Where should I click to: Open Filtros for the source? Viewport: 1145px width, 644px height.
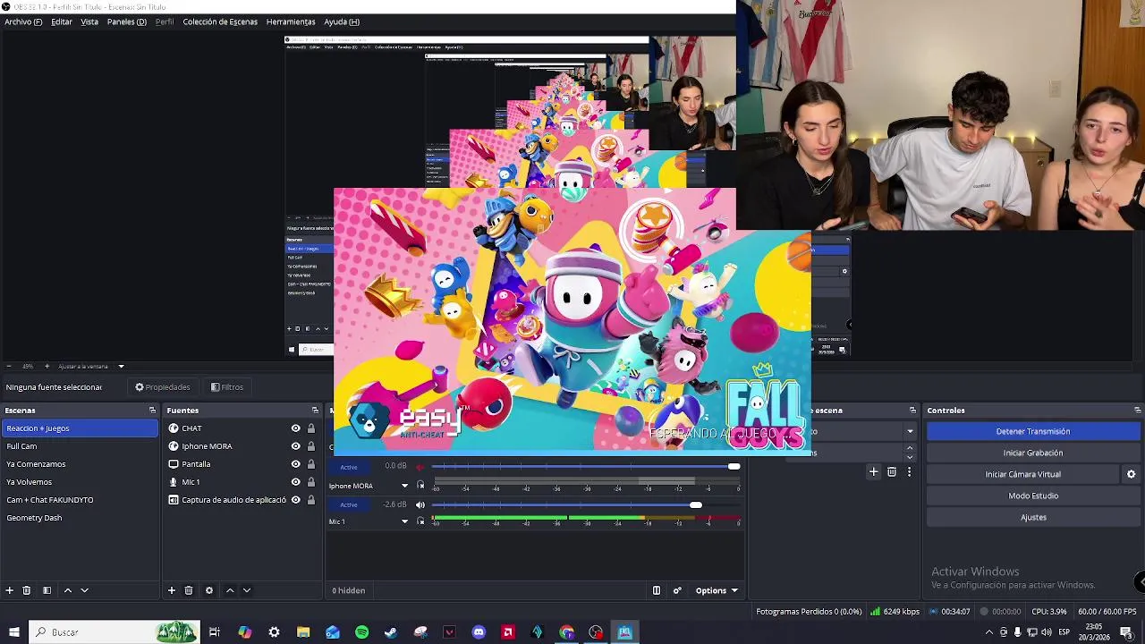click(x=227, y=387)
